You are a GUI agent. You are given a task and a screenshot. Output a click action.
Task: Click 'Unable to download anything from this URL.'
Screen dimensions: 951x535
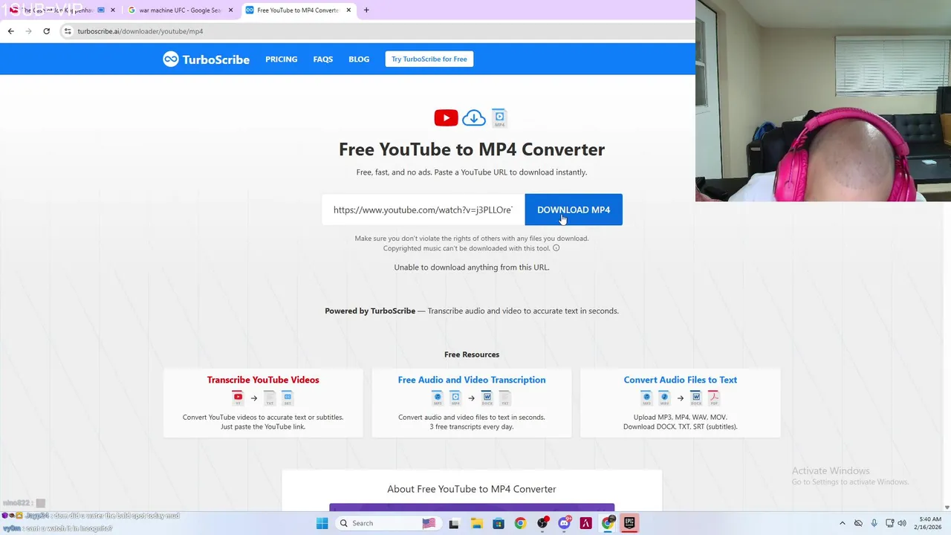coord(471,267)
